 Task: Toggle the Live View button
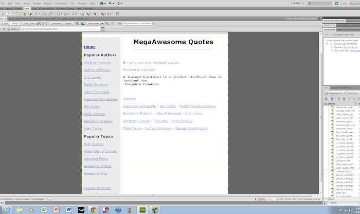point(56,24)
